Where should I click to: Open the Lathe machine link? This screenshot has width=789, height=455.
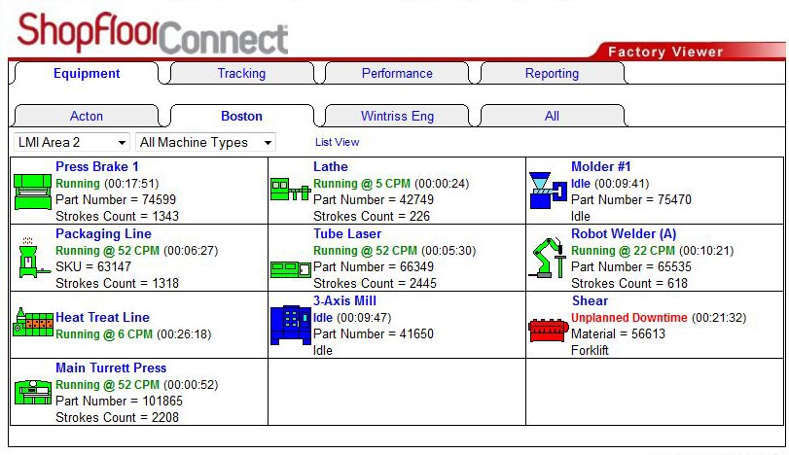click(x=331, y=166)
